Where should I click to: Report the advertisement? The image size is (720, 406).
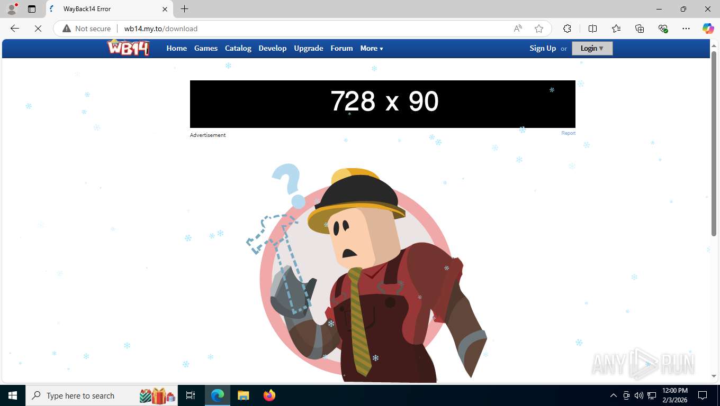click(568, 133)
